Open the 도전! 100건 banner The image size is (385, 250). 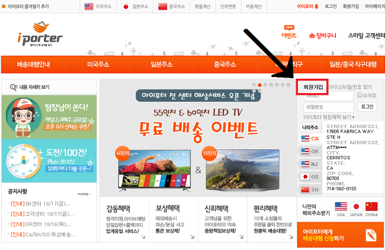(x=49, y=161)
